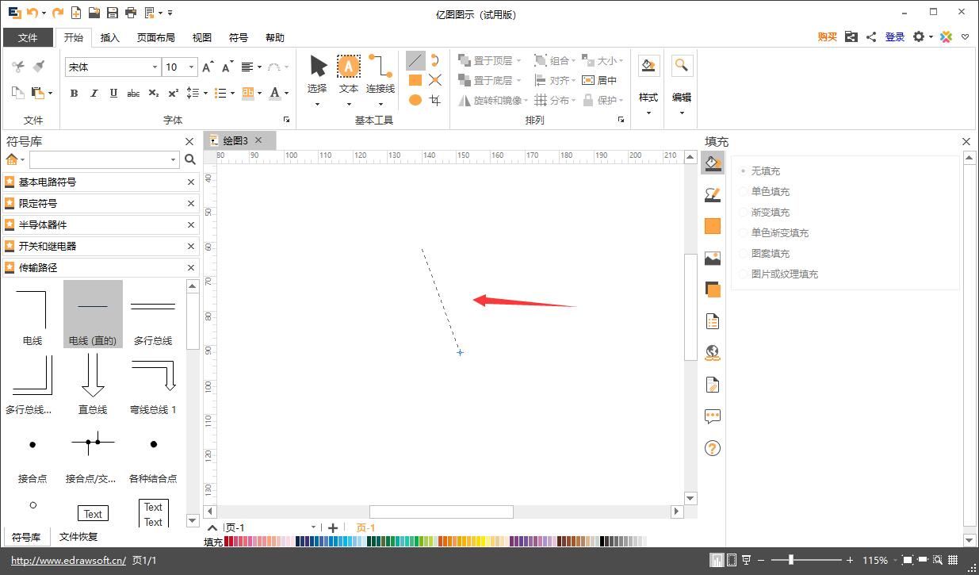
Task: Click the 登录 login link
Action: click(895, 36)
